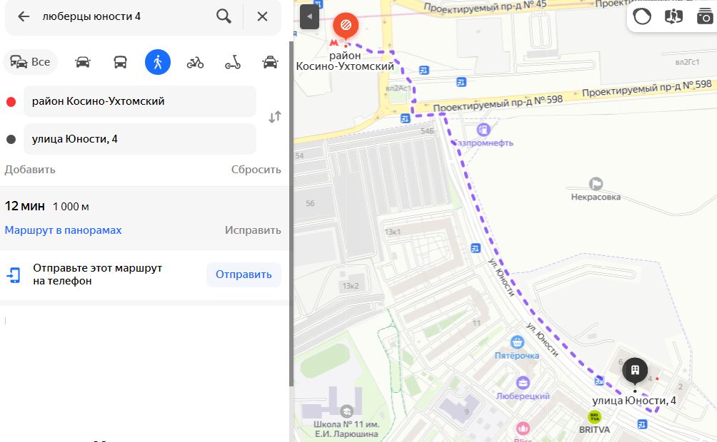Select the car route mode
Image resolution: width=717 pixels, height=442 pixels.
pos(83,62)
